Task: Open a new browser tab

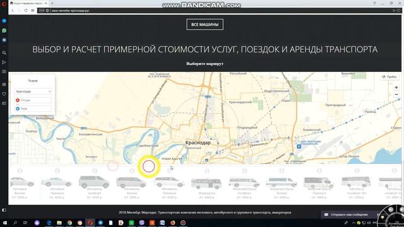Action: click(x=52, y=3)
